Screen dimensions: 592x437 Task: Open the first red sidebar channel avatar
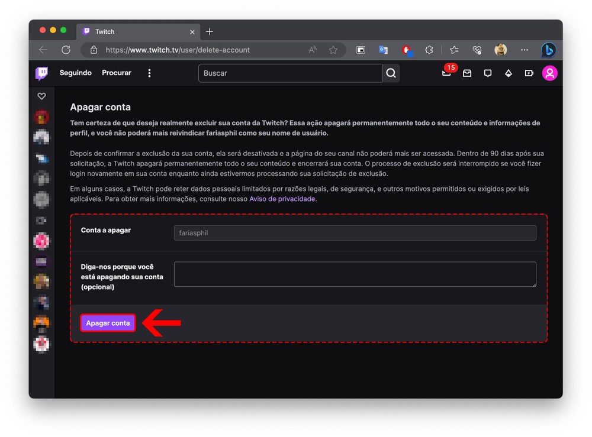[41, 117]
